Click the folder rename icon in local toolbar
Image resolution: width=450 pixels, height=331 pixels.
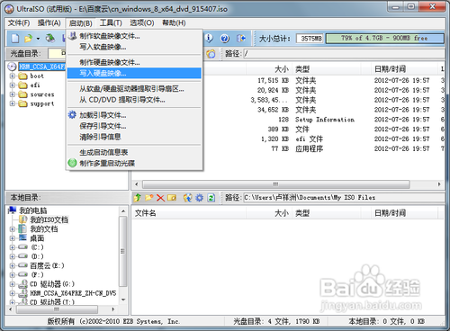172,198
